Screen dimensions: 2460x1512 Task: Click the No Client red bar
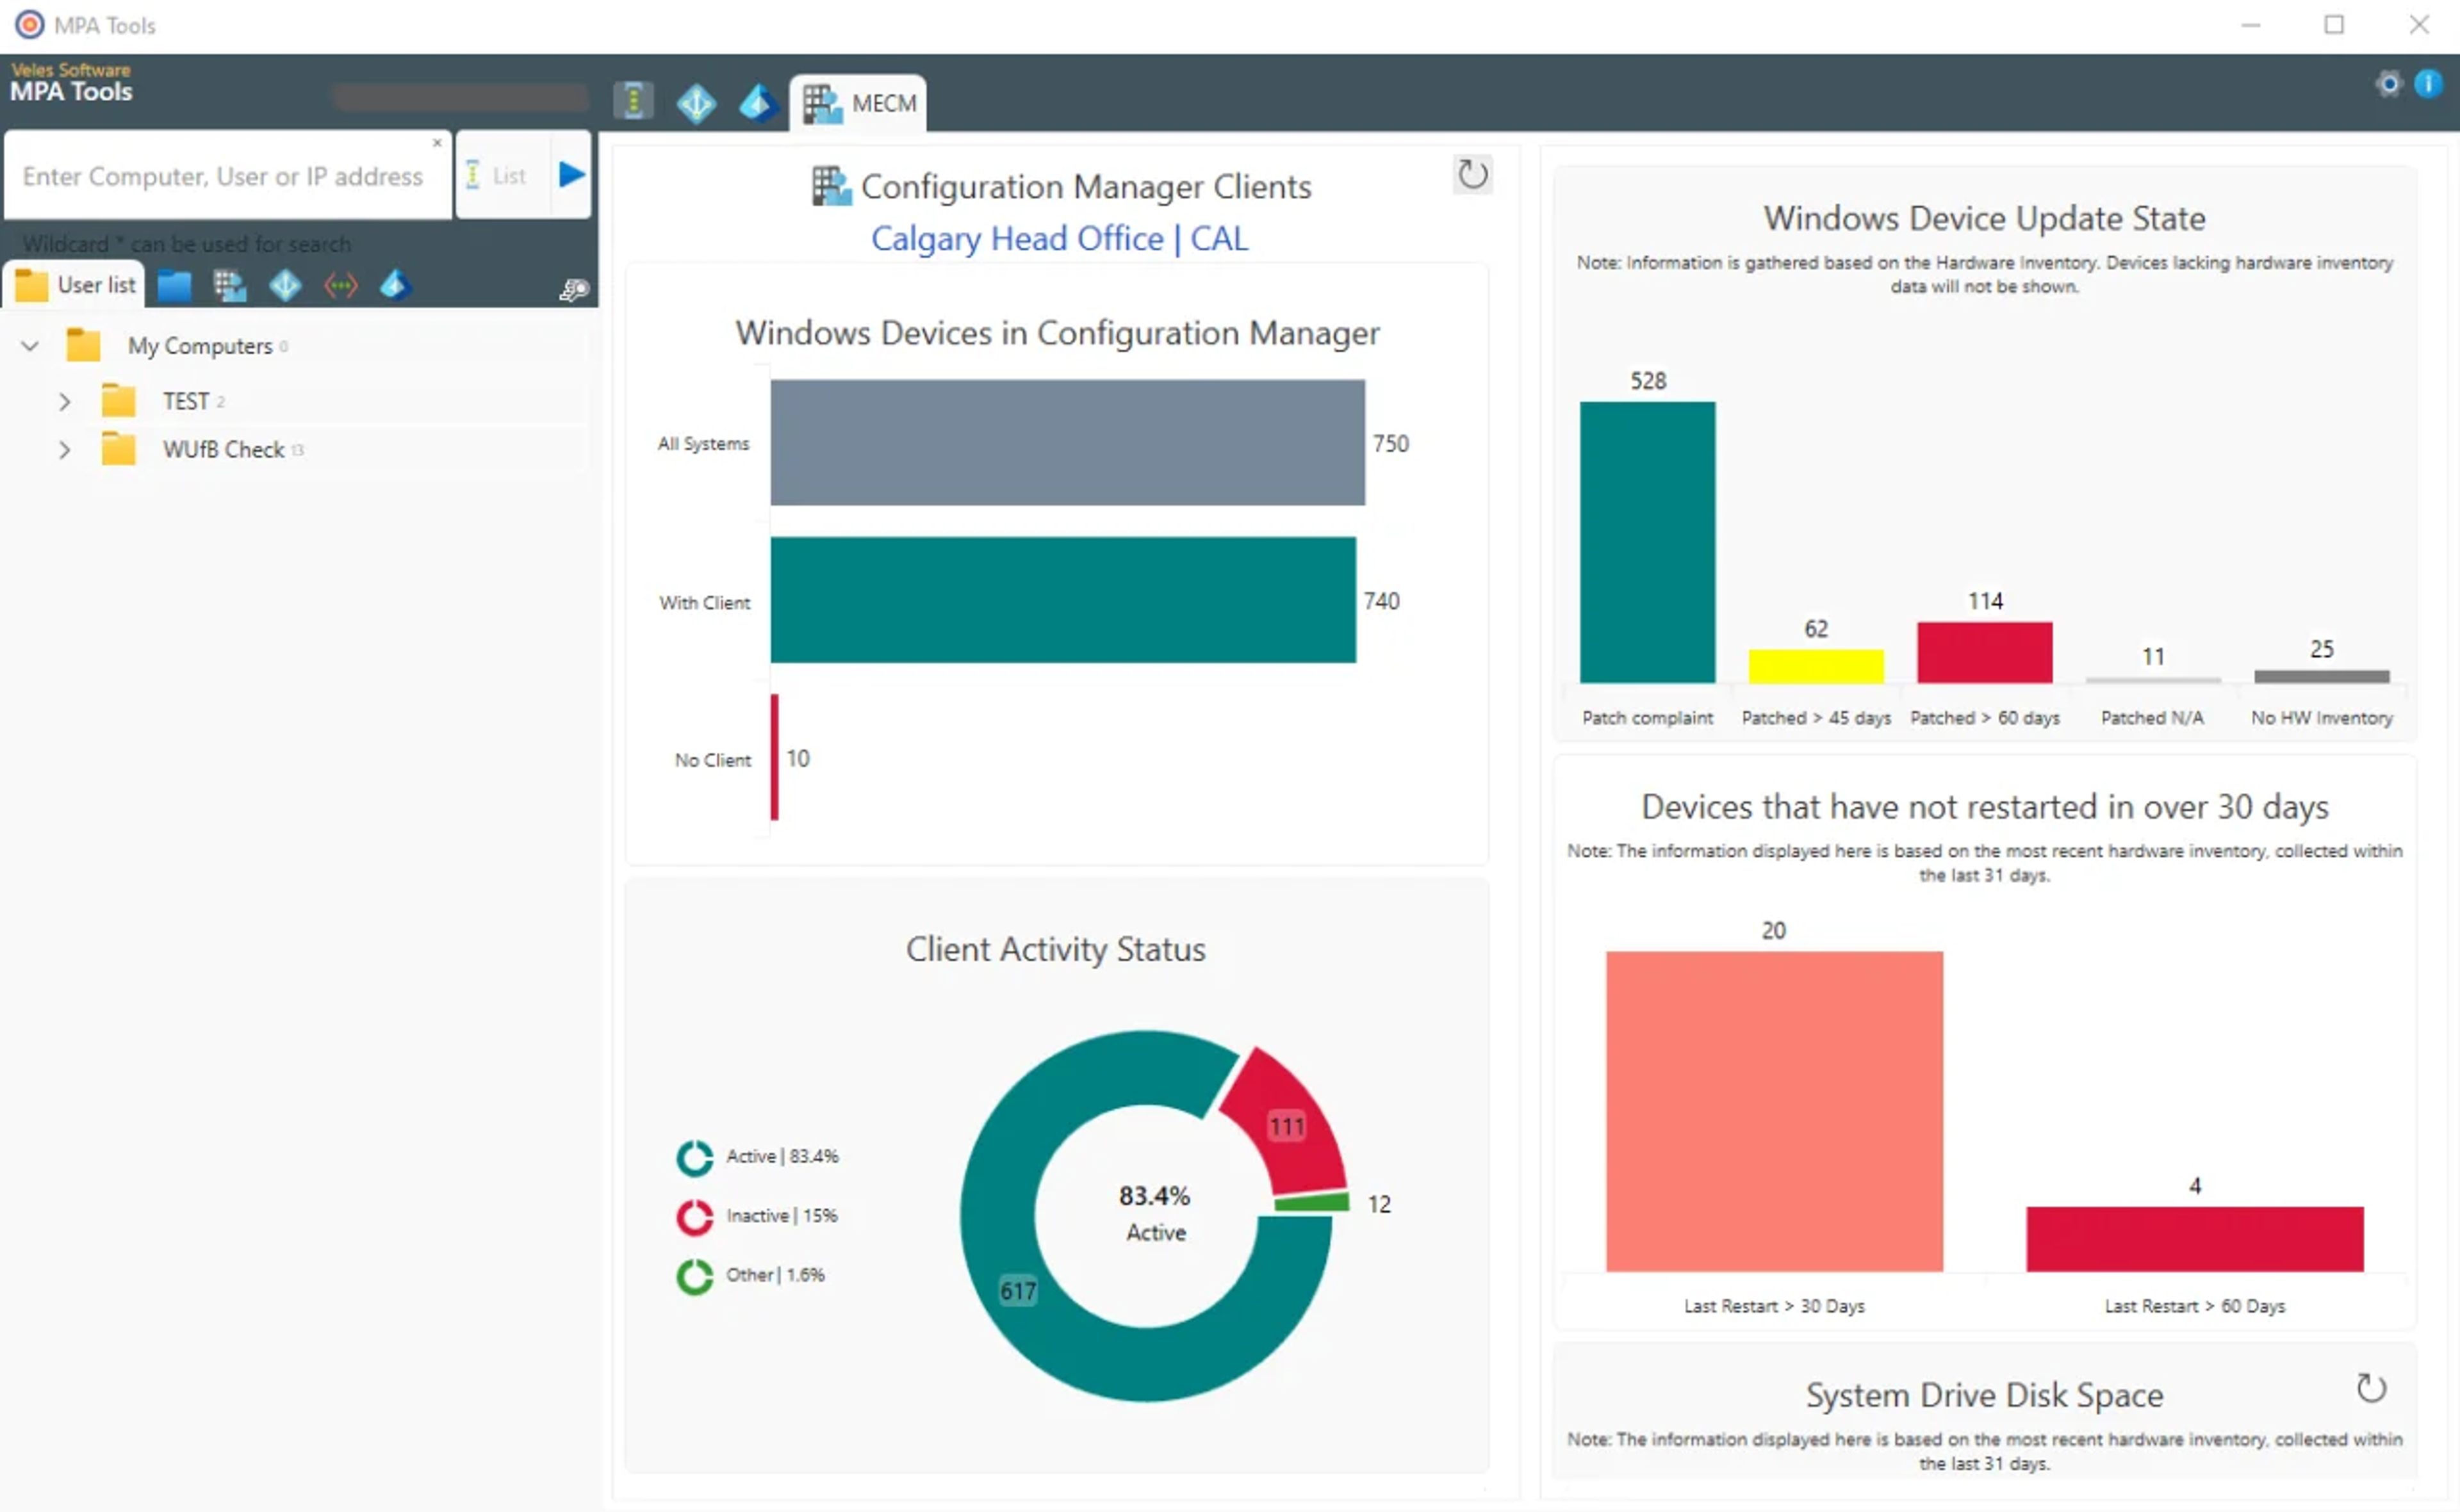point(775,757)
